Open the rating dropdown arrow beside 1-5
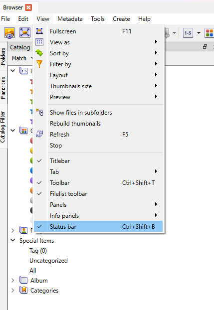This screenshot has width=214, height=310. click(199, 33)
